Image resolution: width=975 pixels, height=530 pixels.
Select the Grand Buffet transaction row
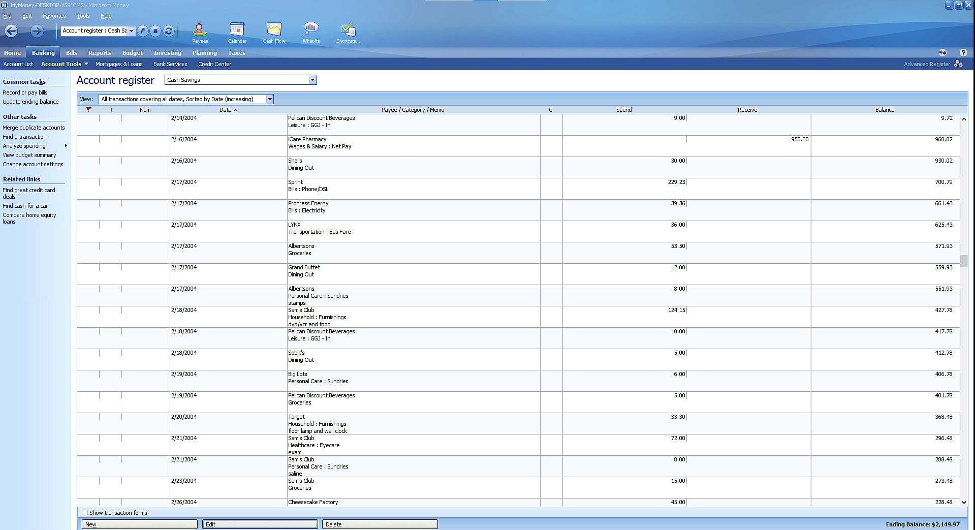tap(519, 274)
